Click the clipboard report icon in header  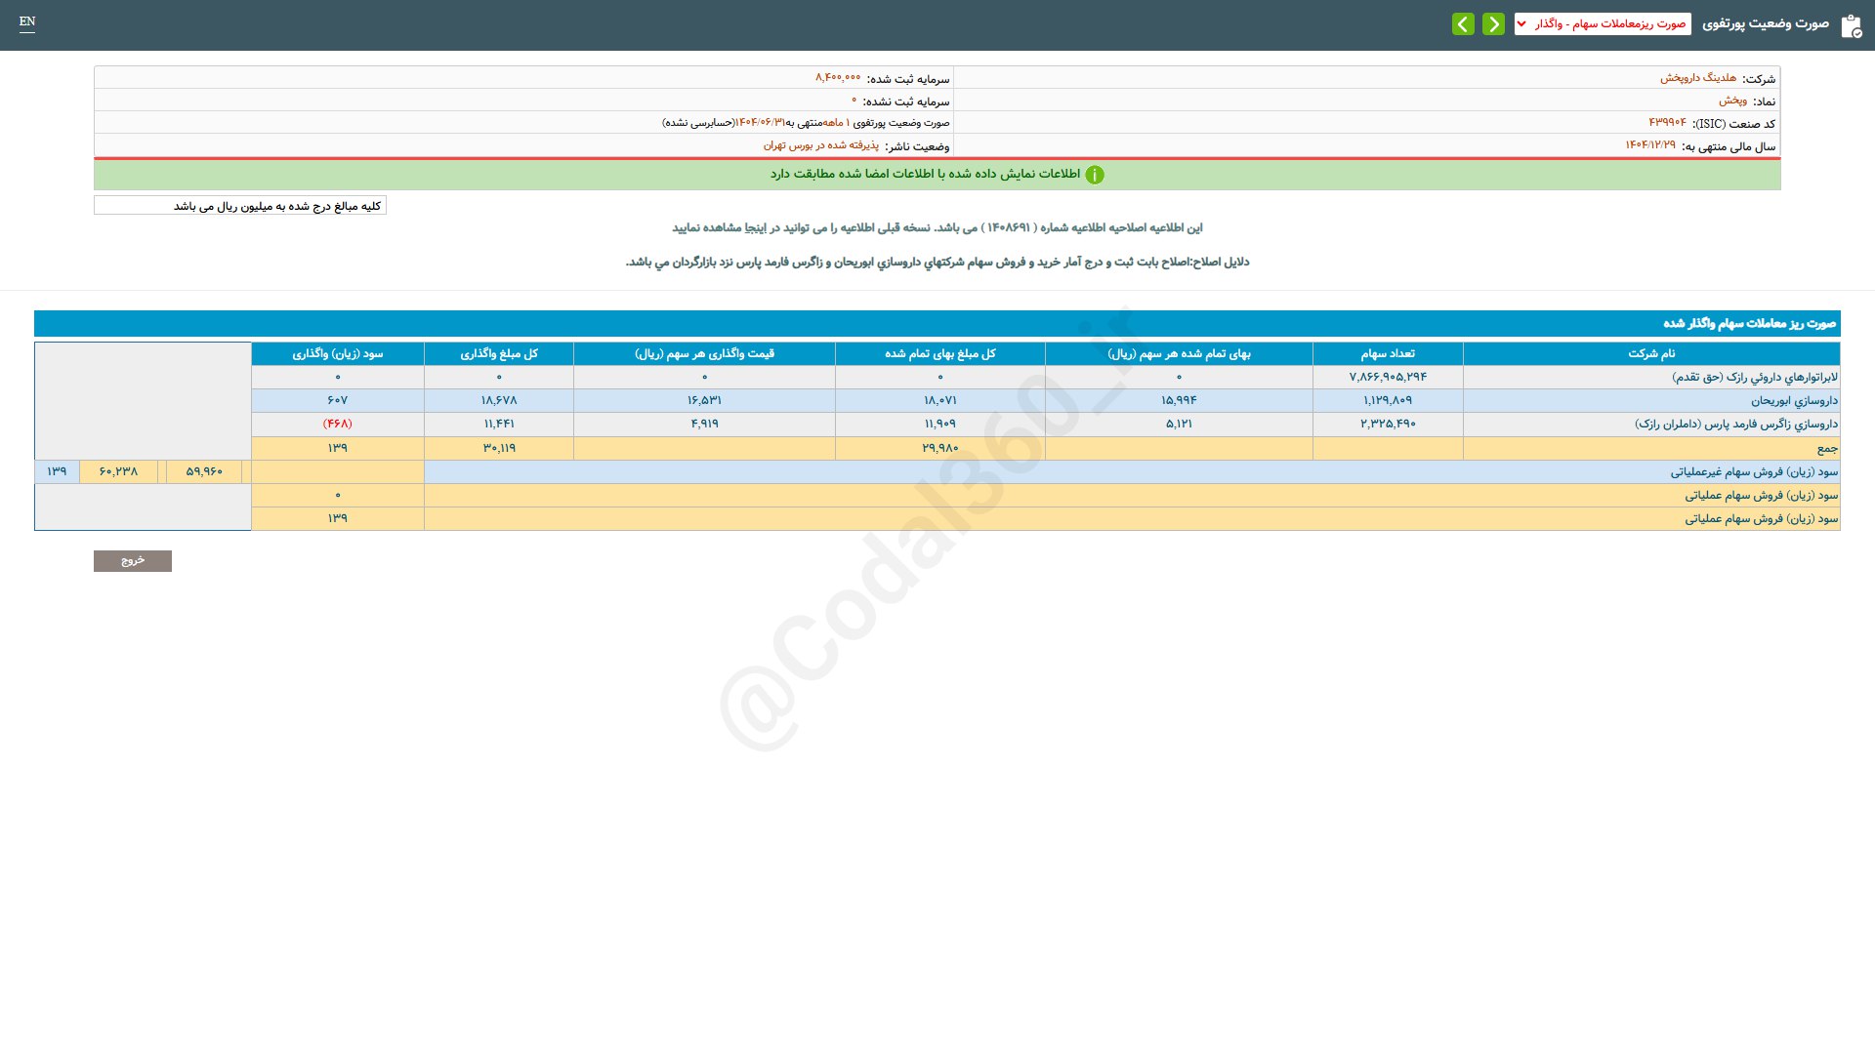pos(1851,26)
